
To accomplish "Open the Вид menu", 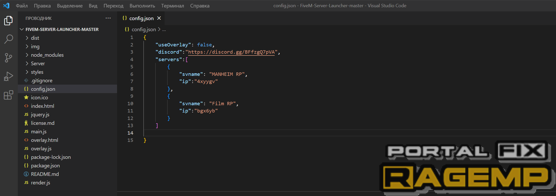I will pos(93,6).
